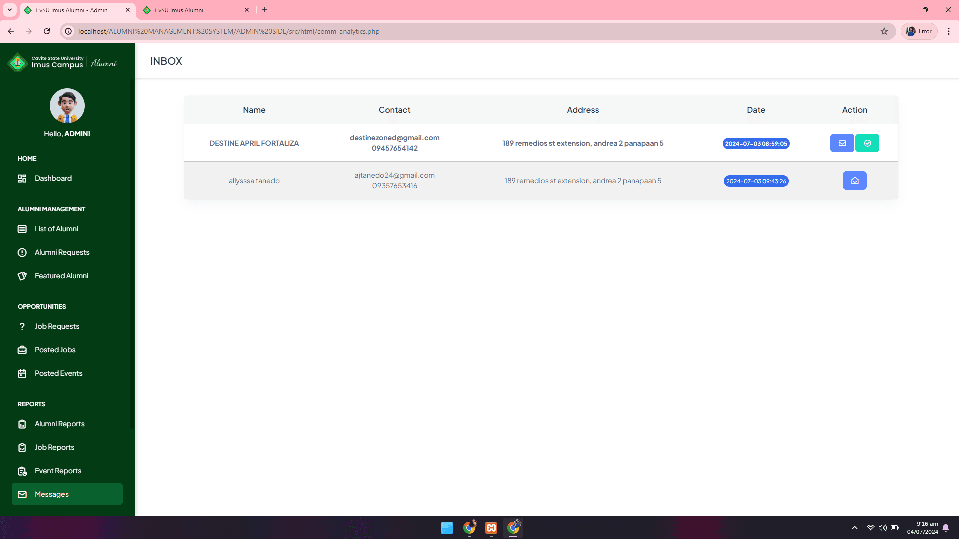Click the Dashboard grid icon in sidebar
The image size is (959, 539).
pos(22,178)
